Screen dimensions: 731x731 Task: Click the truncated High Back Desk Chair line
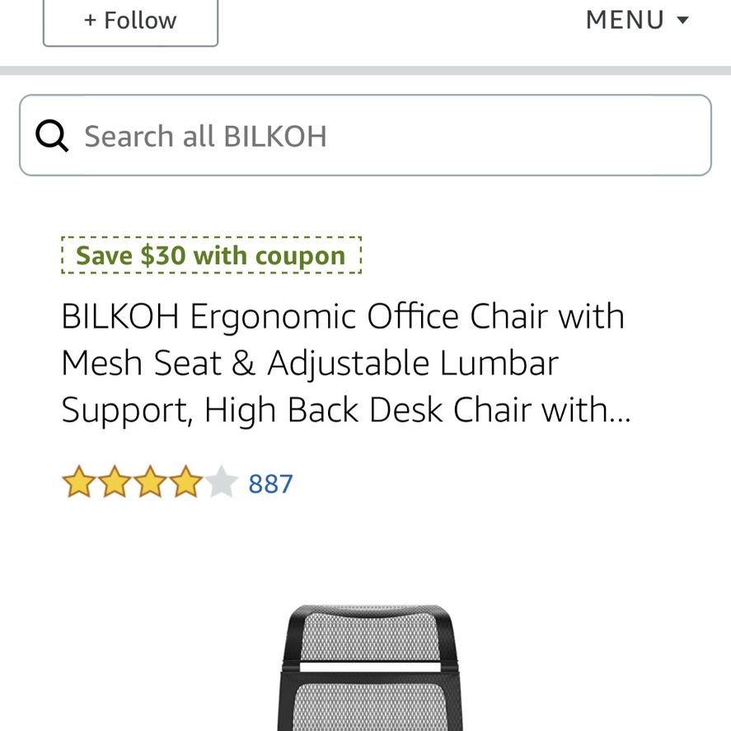(x=346, y=410)
